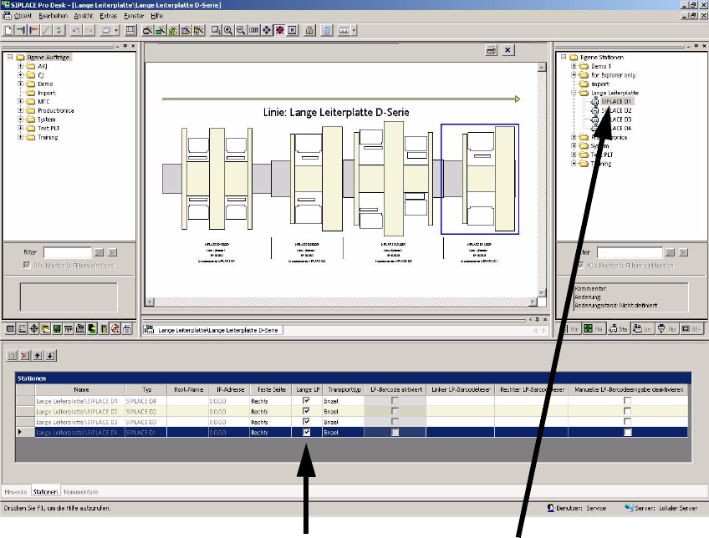Image resolution: width=709 pixels, height=538 pixels.
Task: Open the Extras menu
Action: point(107,16)
